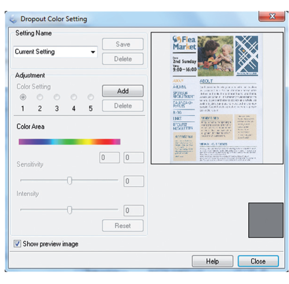Click the Sensitivity value field
Screen dimensions: 289x284
(134, 181)
